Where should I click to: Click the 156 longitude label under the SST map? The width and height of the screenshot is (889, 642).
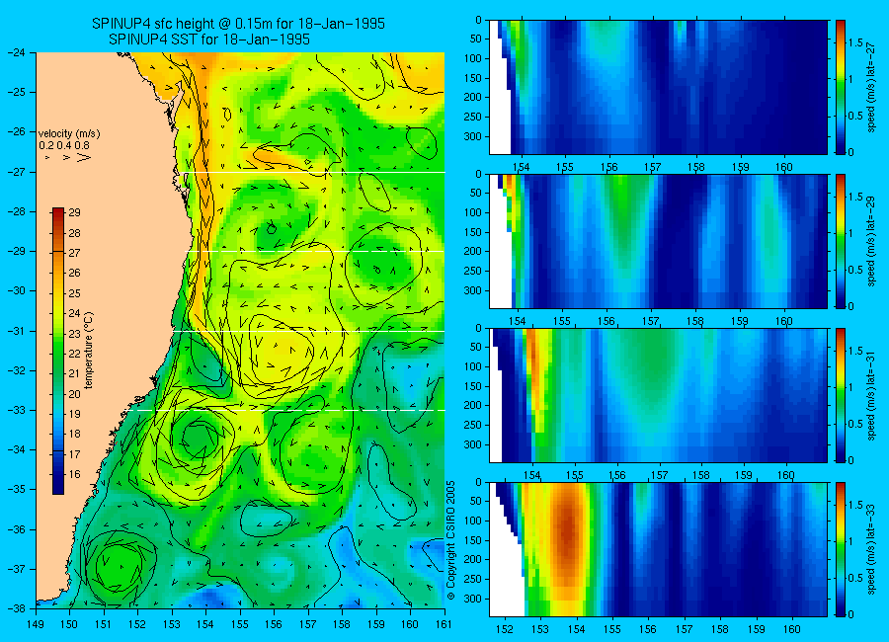tap(274, 624)
